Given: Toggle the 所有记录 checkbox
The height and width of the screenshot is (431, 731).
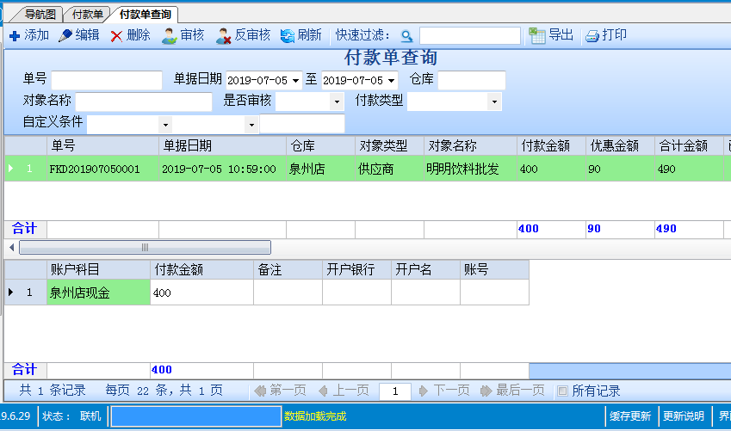Looking at the screenshot, I should (563, 391).
